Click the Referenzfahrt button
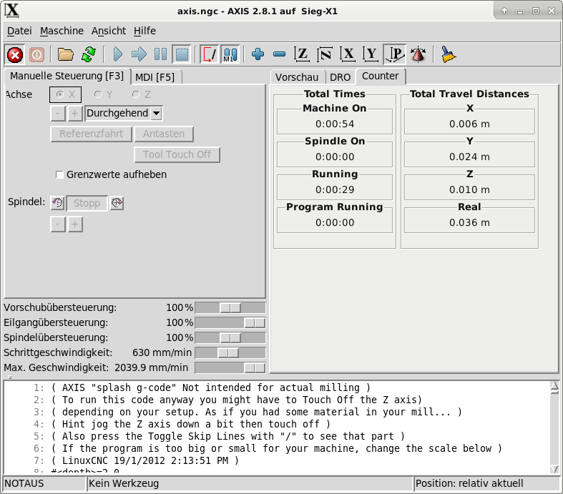This screenshot has width=563, height=494. click(92, 134)
